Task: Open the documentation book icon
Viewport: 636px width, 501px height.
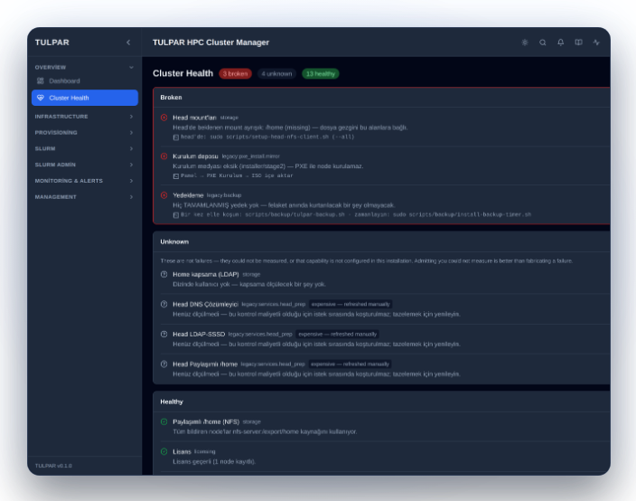Action: 578,43
